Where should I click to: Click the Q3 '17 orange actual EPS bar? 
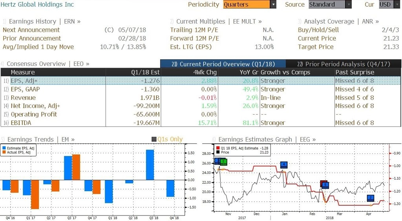tap(76, 167)
